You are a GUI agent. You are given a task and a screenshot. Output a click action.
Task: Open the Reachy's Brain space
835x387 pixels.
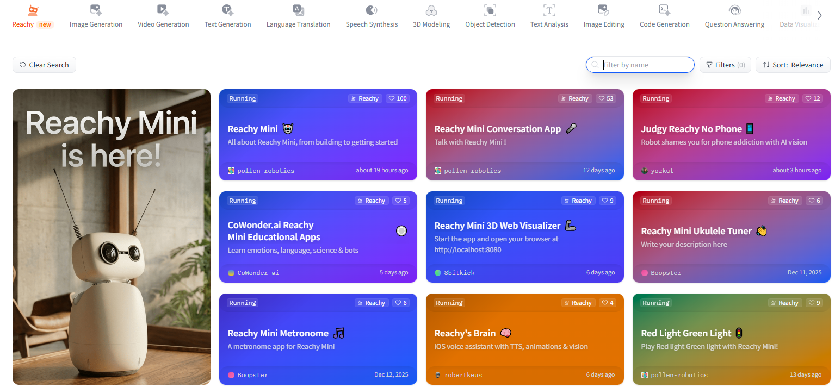coord(525,339)
